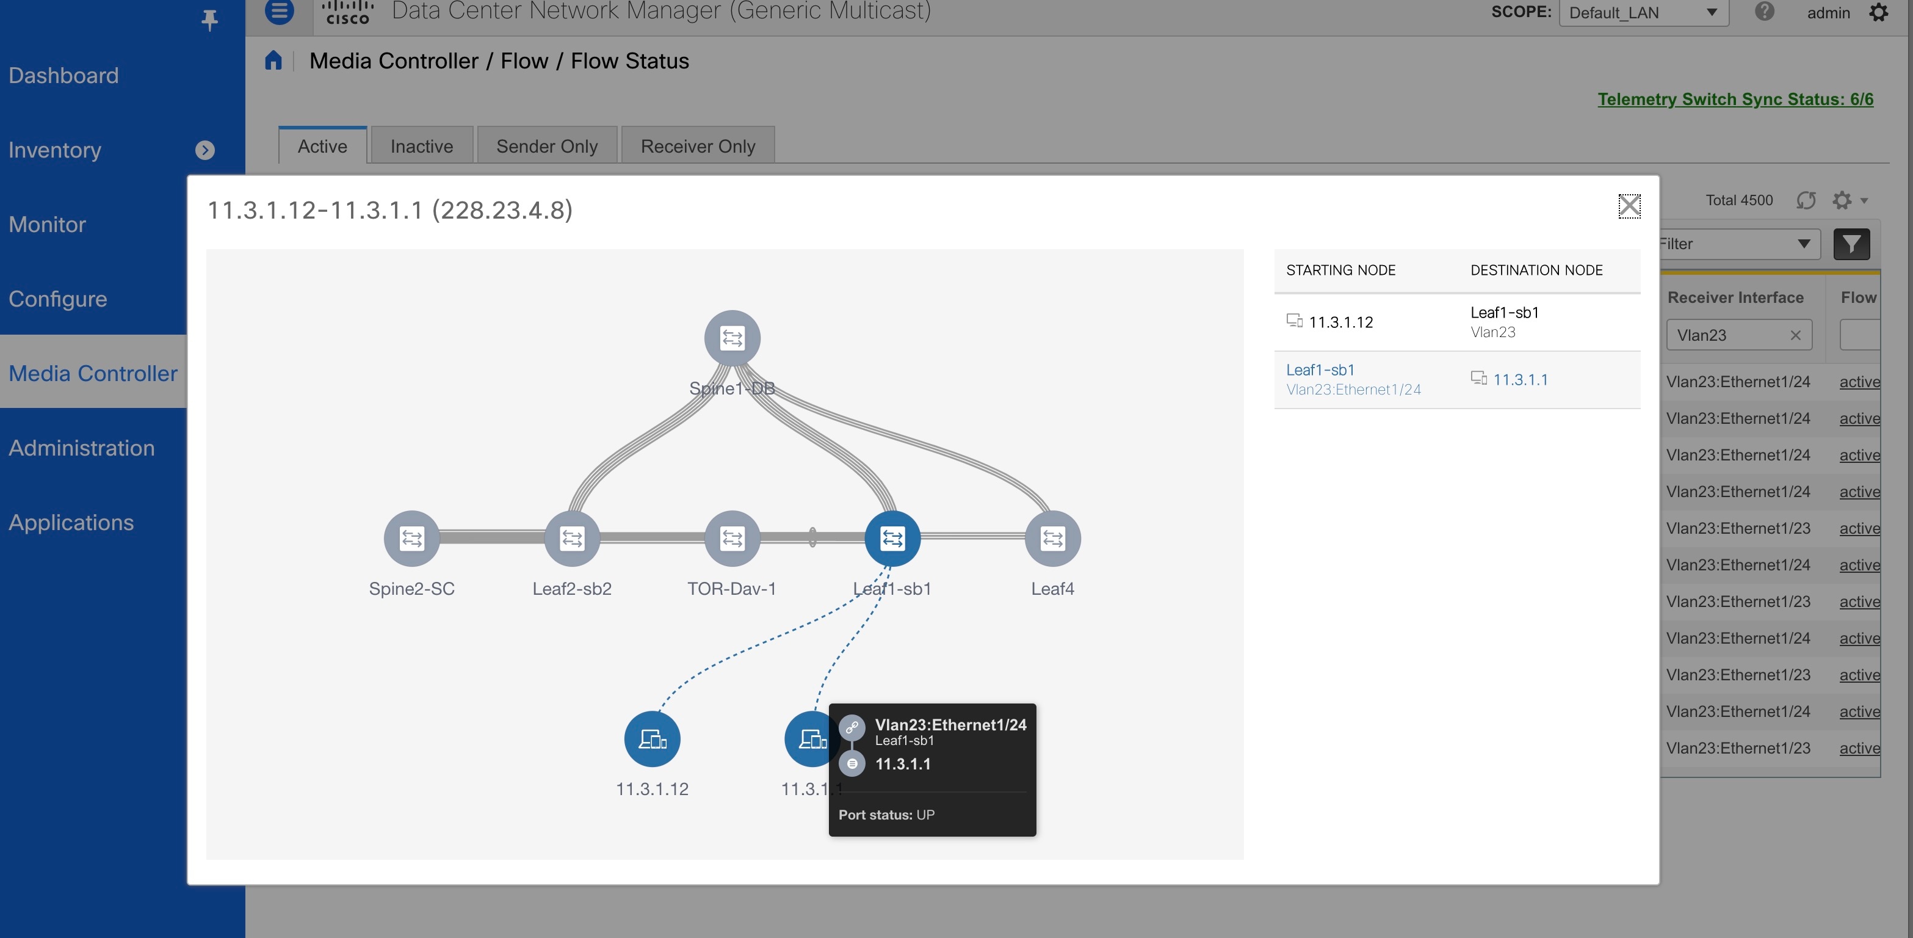The width and height of the screenshot is (1913, 938).
Task: Click the Spine1-DB switch node icon
Action: 732,338
